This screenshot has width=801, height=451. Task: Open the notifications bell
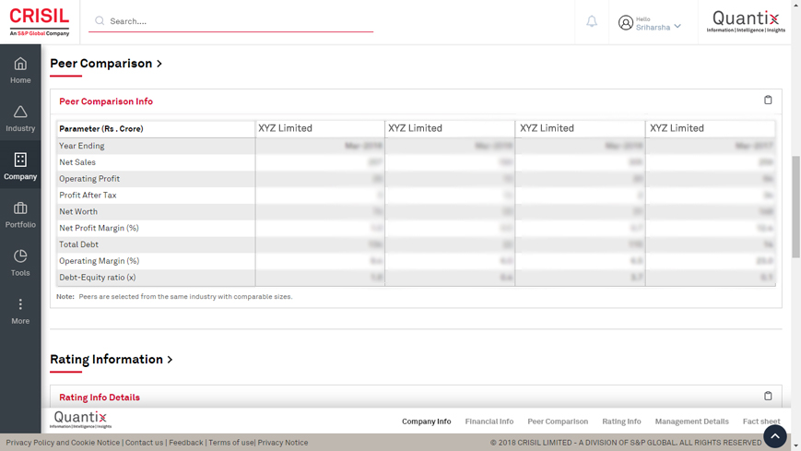pos(592,21)
